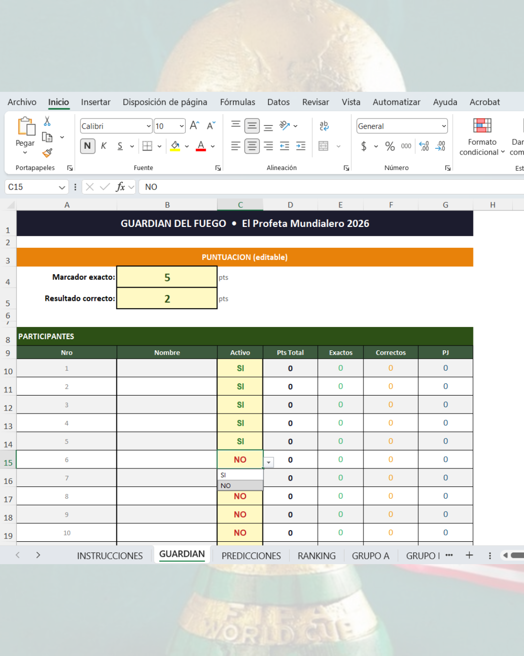Open borders dropdown arrow

(x=159, y=146)
